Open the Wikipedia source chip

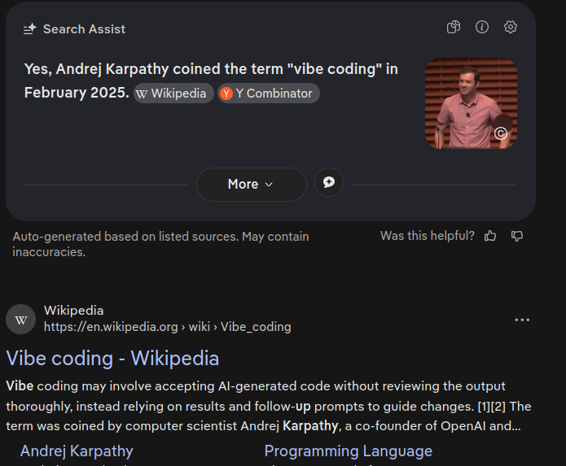pos(173,94)
